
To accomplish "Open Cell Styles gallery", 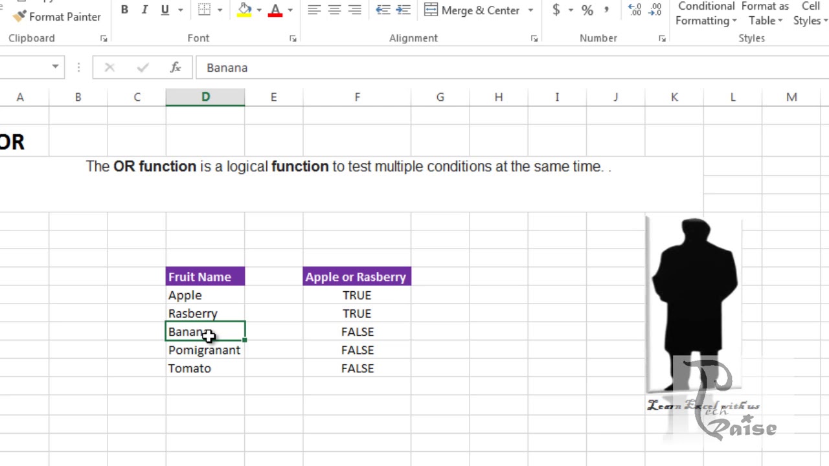I will pyautogui.click(x=810, y=13).
